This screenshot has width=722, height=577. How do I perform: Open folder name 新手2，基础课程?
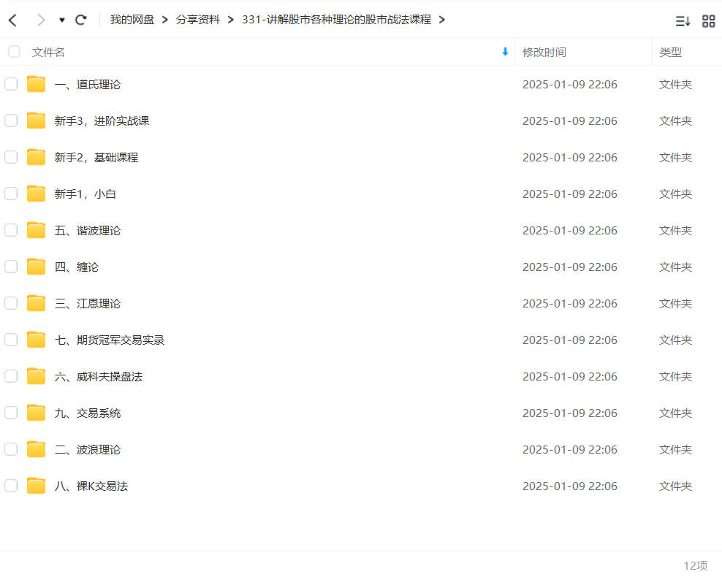[96, 157]
